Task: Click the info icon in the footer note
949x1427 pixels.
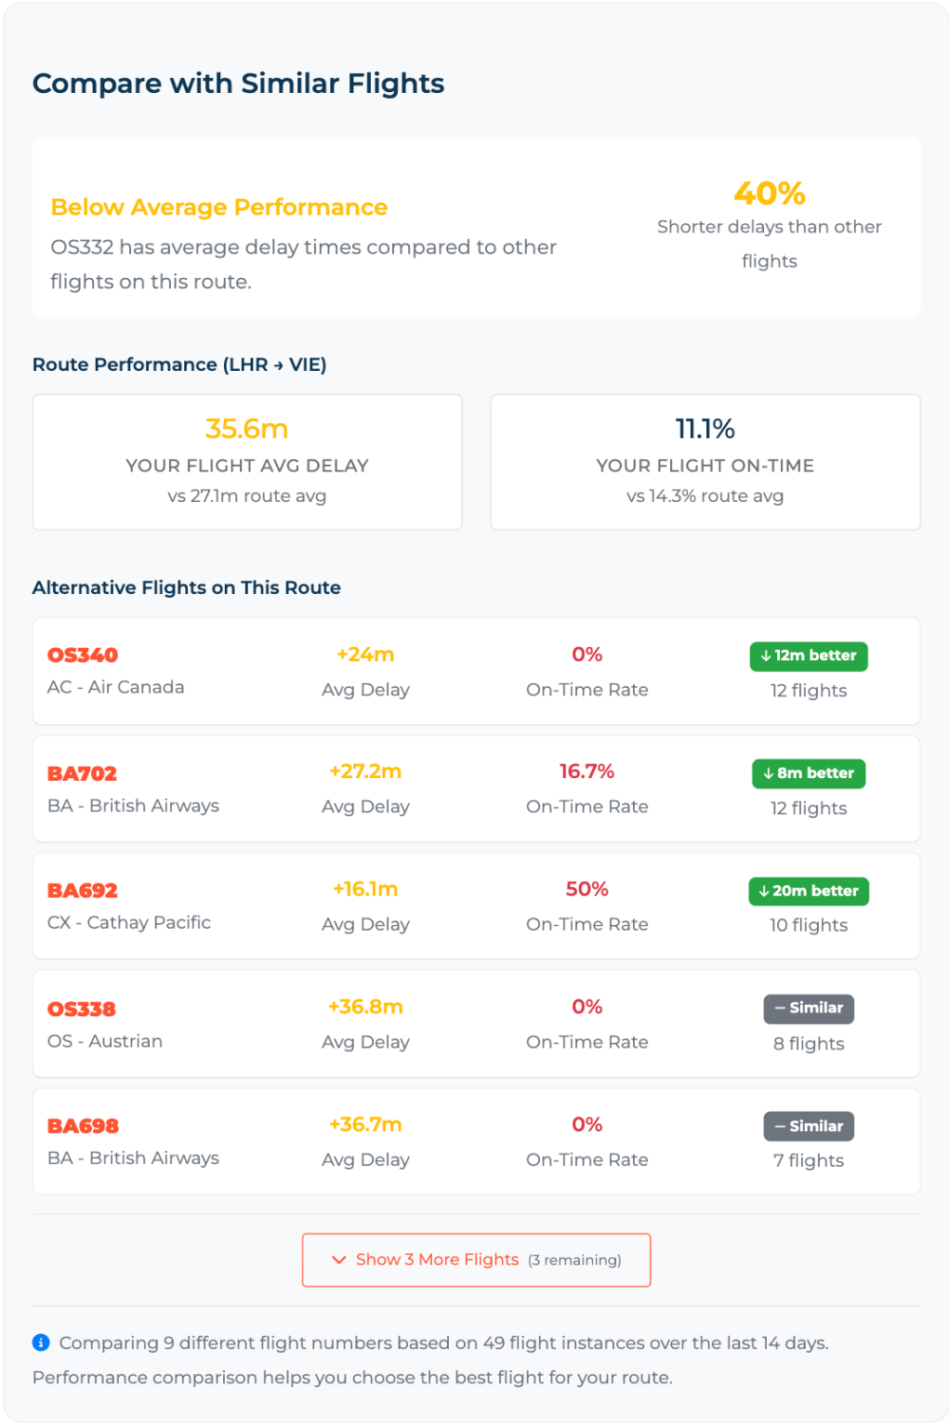Action: (39, 1342)
